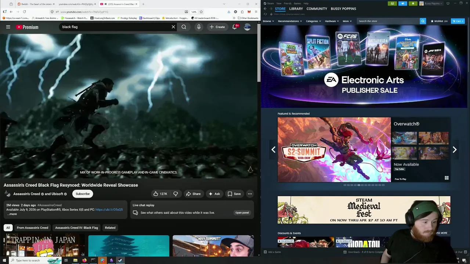470x264 pixels.
Task: Switch to the Reddit browser tab
Action: 35,4
